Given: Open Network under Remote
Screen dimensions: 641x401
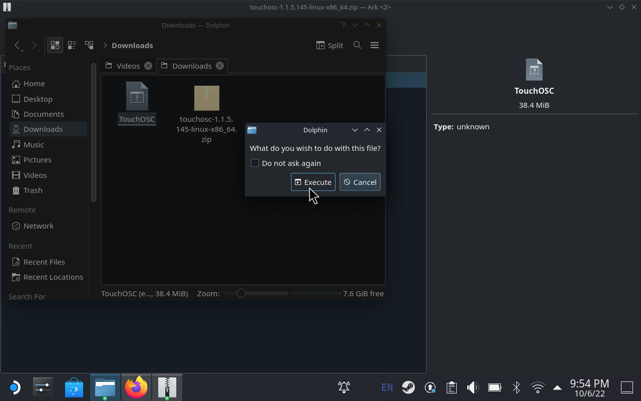Looking at the screenshot, I should pyautogui.click(x=48, y=226).
